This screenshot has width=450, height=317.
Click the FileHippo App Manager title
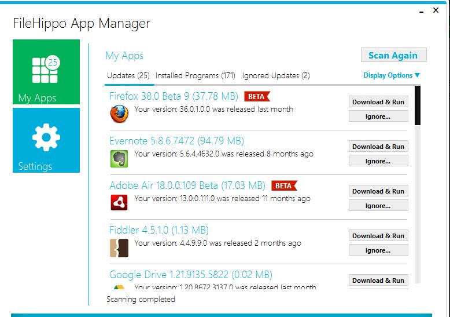click(x=82, y=24)
